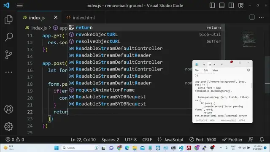This screenshot has width=270, height=152.
Task: Click Notepad vertical scrollbar thumb
Action: 251,85
